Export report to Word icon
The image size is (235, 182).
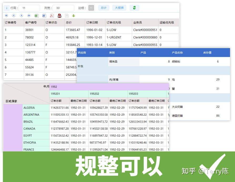[44, 16]
